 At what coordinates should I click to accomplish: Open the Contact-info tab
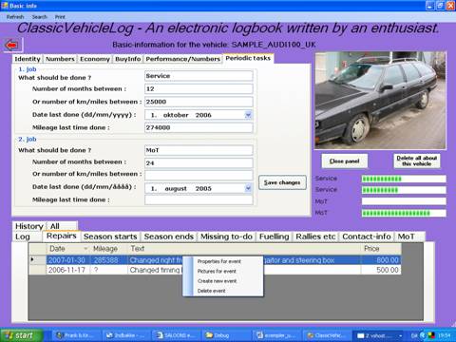coord(367,237)
